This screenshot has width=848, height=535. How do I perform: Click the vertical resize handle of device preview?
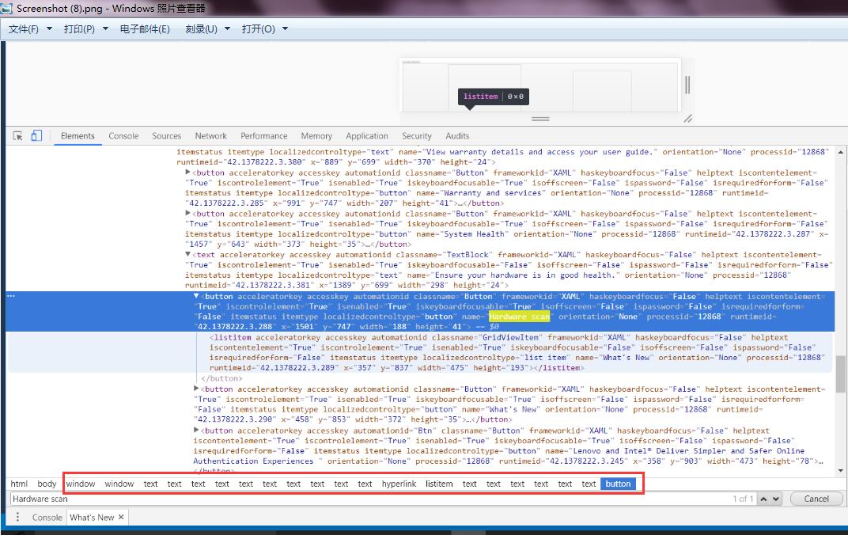coord(687,85)
